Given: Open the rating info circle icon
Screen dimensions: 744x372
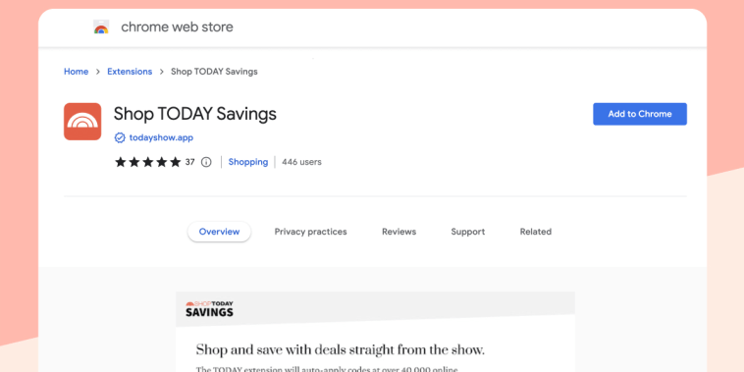Looking at the screenshot, I should tap(206, 162).
